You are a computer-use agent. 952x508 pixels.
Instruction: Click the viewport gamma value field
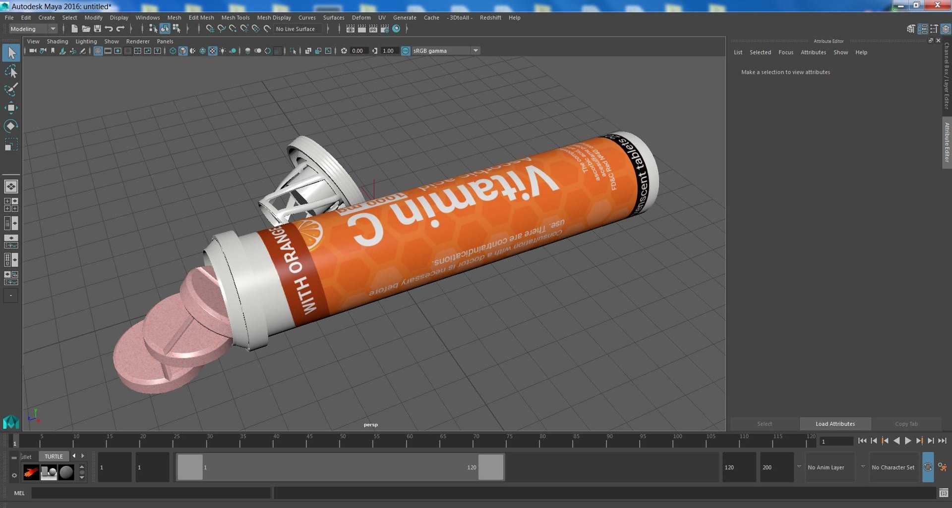390,51
